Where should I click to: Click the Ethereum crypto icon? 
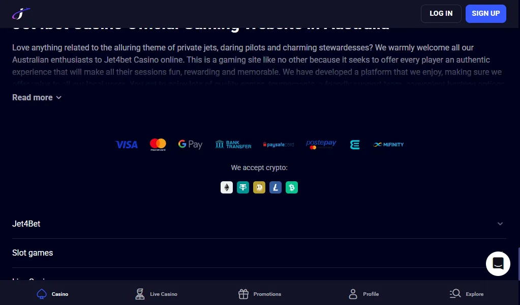(227, 187)
